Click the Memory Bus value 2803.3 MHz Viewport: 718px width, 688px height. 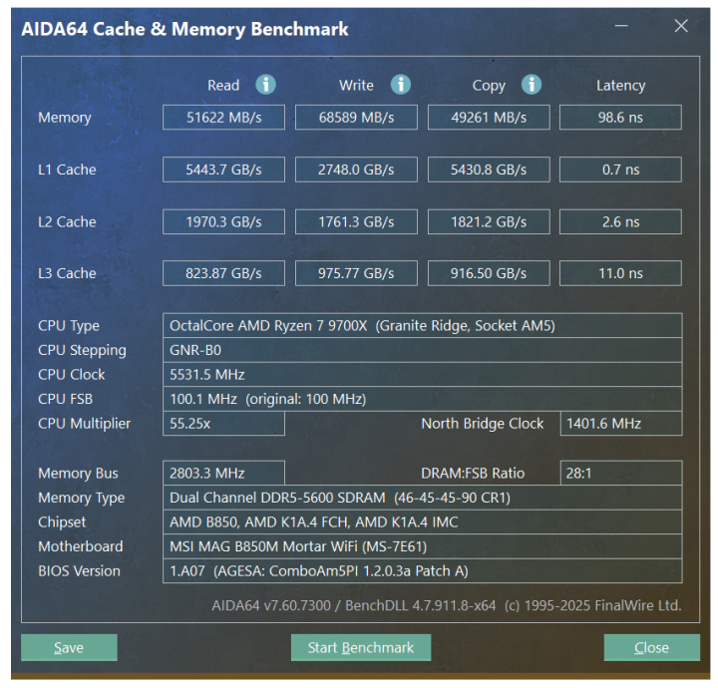pos(224,473)
